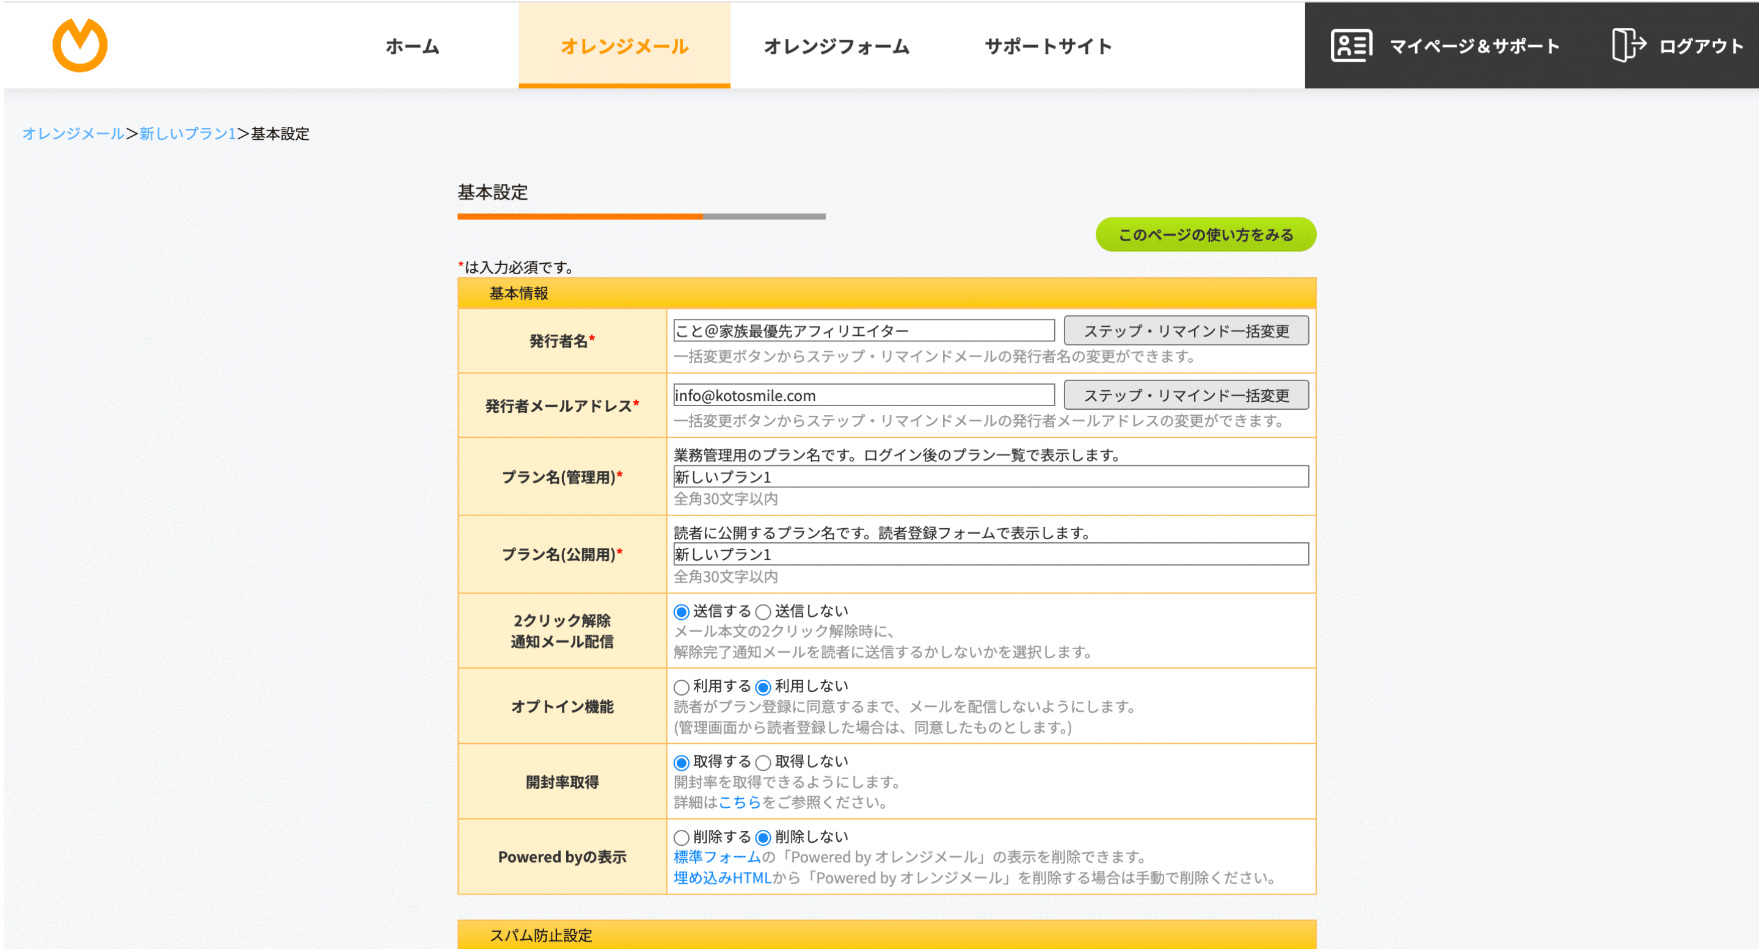Open the オレンジメール tab

click(x=624, y=46)
